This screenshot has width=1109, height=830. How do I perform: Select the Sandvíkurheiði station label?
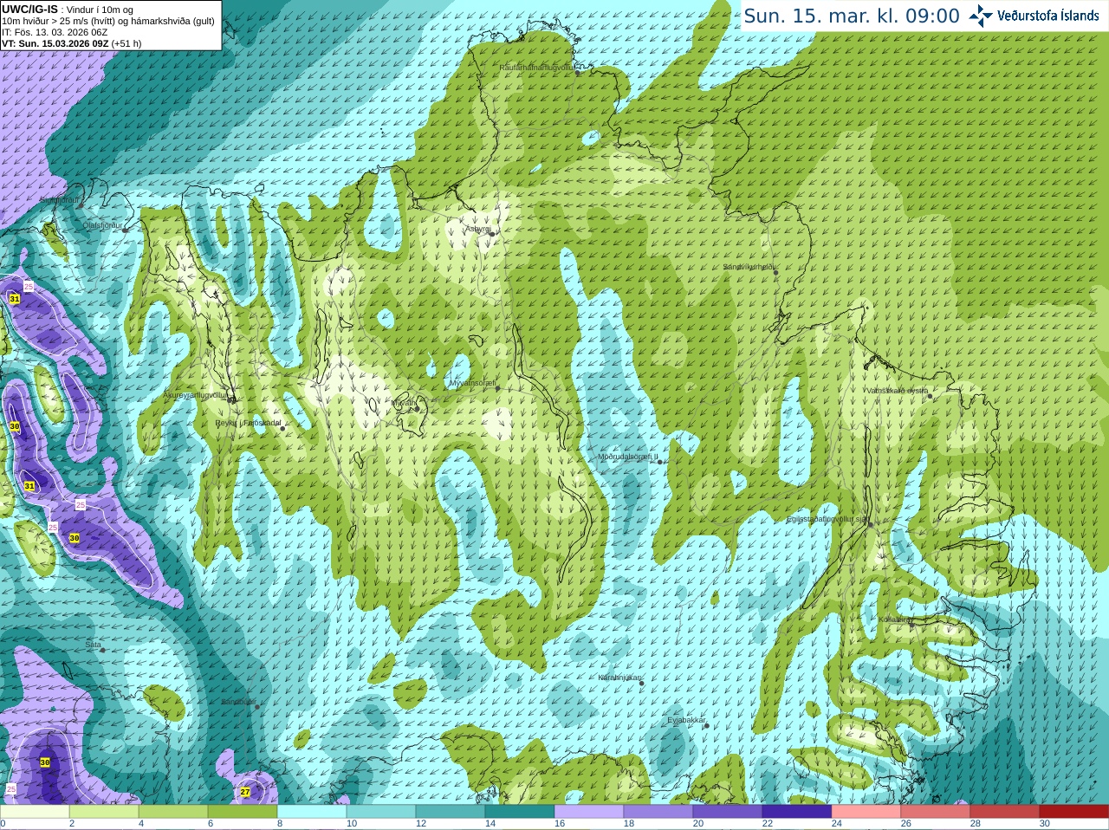[749, 267]
